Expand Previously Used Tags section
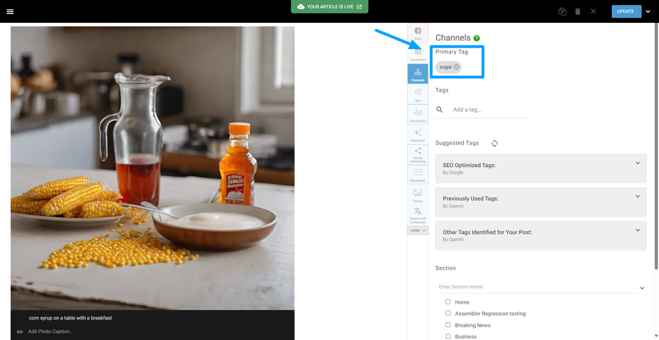The height and width of the screenshot is (340, 659). (637, 197)
